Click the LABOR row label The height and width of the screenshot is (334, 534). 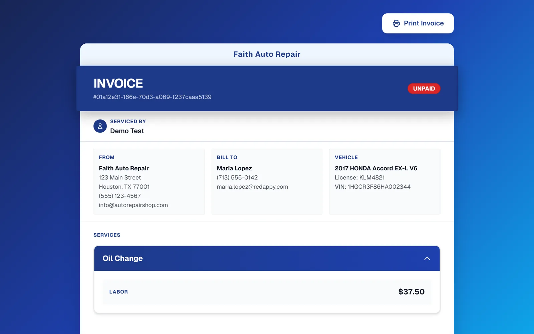pyautogui.click(x=118, y=292)
